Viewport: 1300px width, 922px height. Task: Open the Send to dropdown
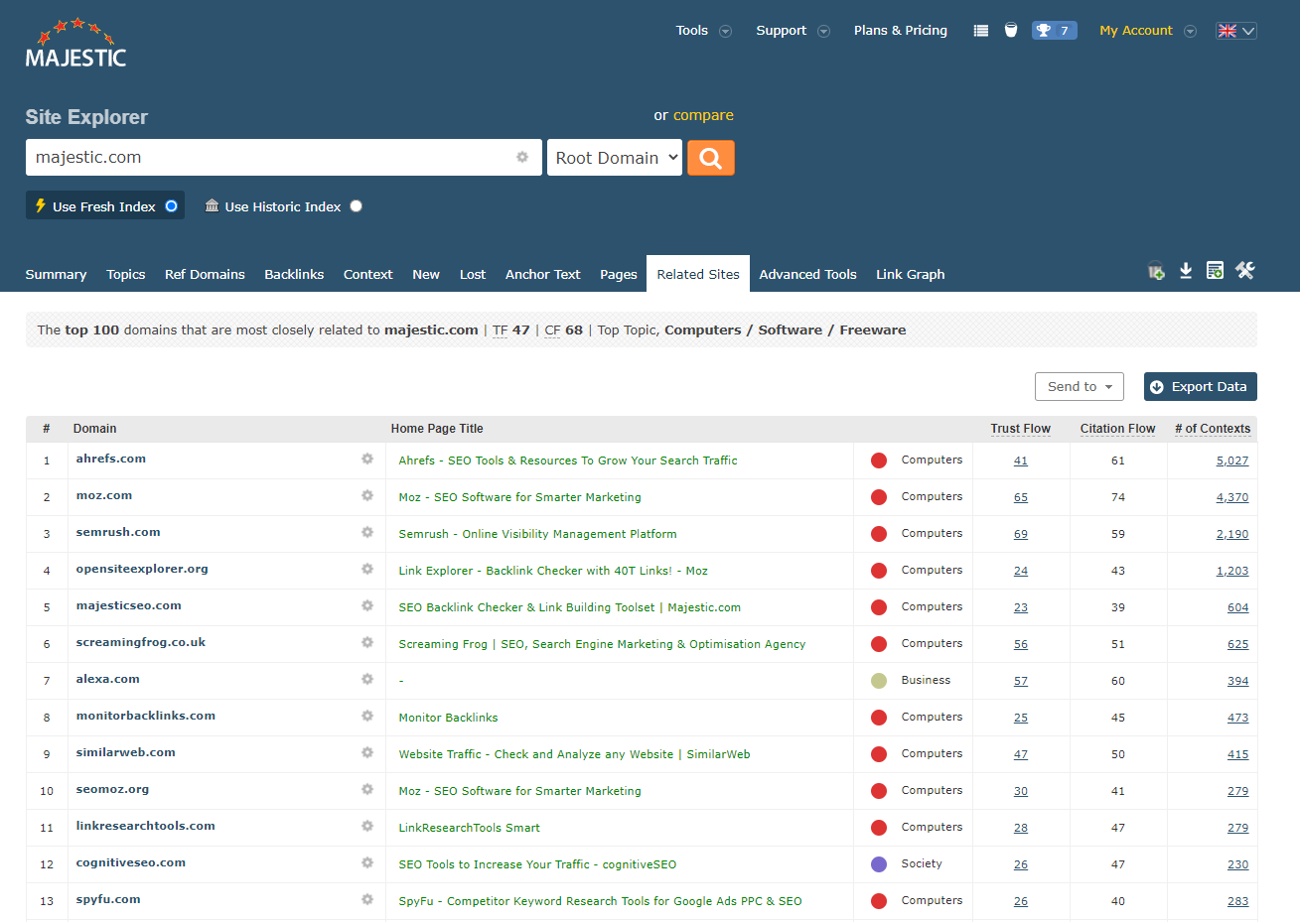(x=1080, y=386)
